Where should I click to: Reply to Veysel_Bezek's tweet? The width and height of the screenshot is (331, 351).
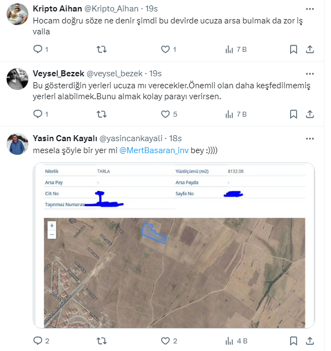point(38,114)
